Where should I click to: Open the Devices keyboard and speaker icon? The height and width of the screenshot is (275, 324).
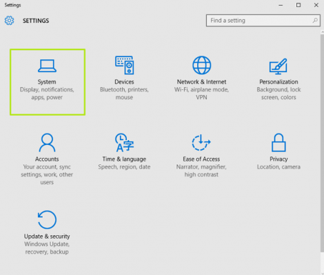tap(124, 65)
